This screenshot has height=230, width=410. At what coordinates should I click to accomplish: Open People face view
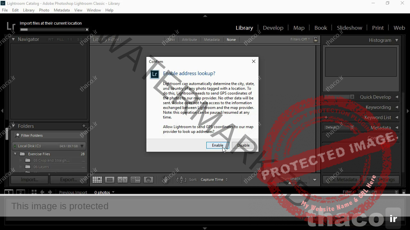click(x=148, y=180)
